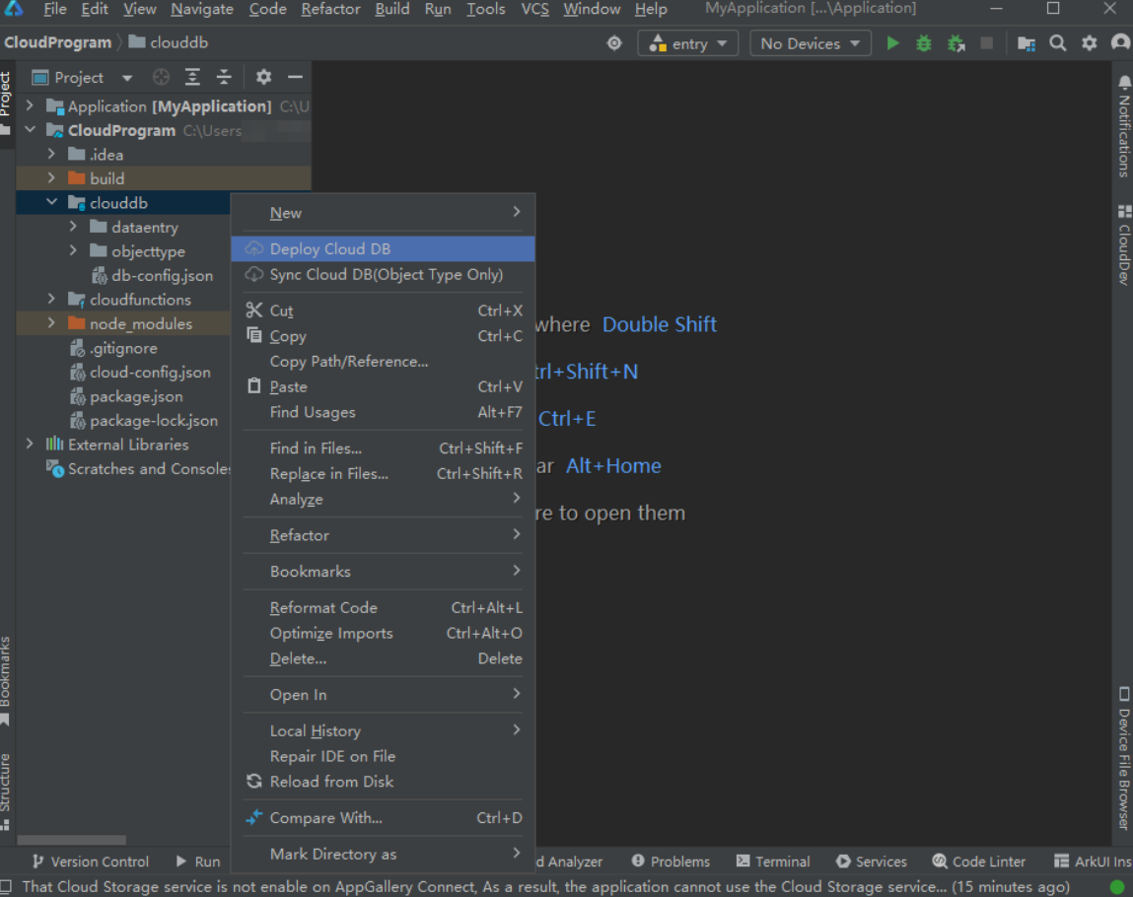The height and width of the screenshot is (897, 1133).
Task: Open the Bookmarks tool window
Action: pyautogui.click(x=6, y=679)
